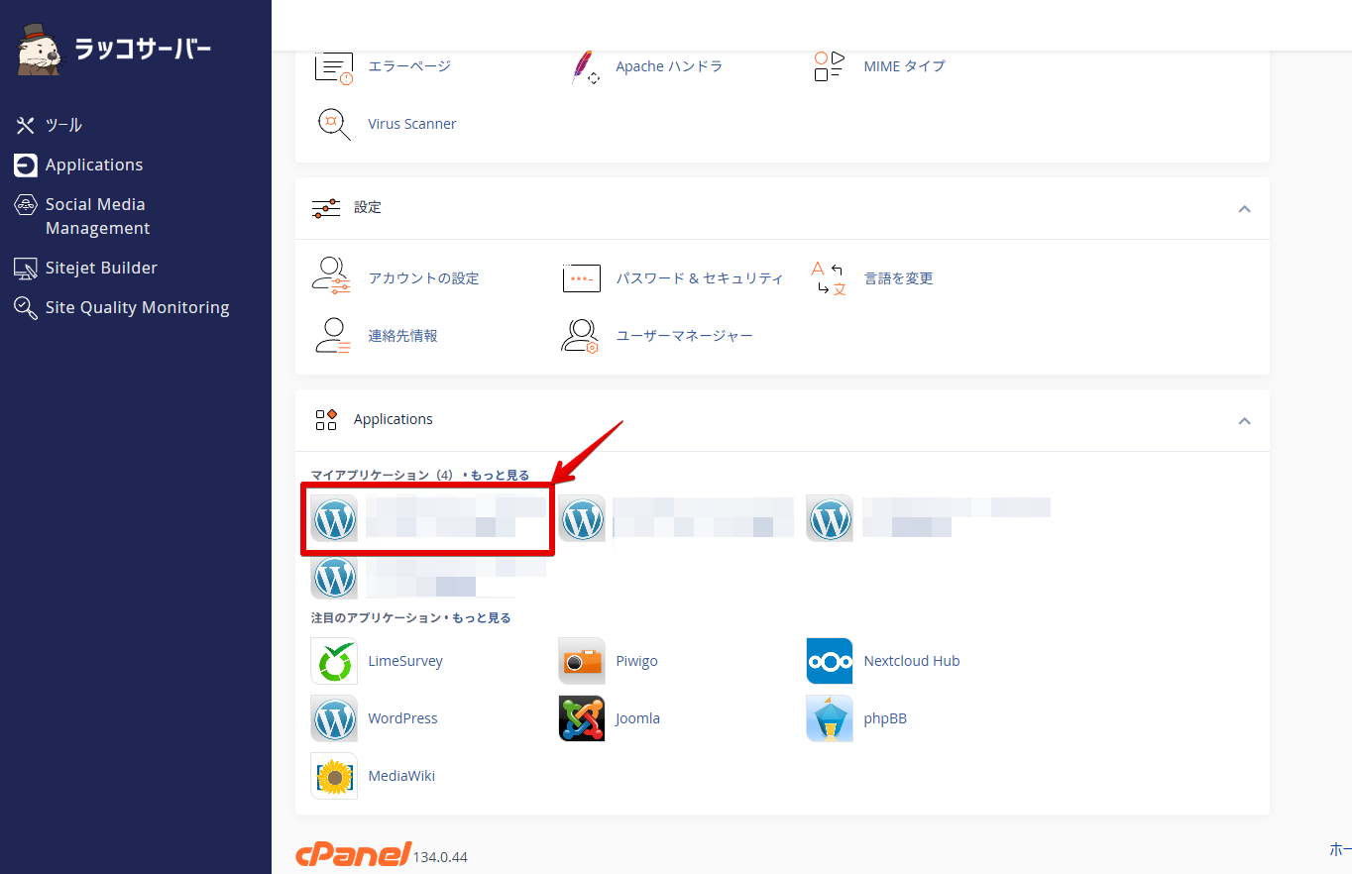Launch the Virus Scanner icon
This screenshot has height=874, width=1352.
pos(334,124)
